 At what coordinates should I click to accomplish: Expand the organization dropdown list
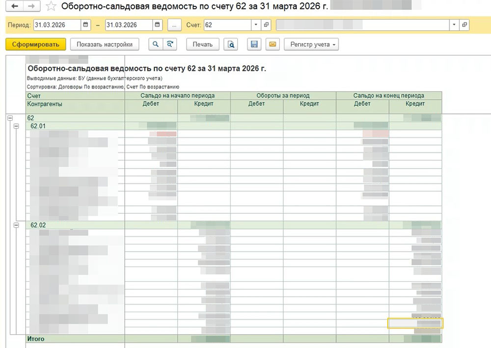[454, 25]
